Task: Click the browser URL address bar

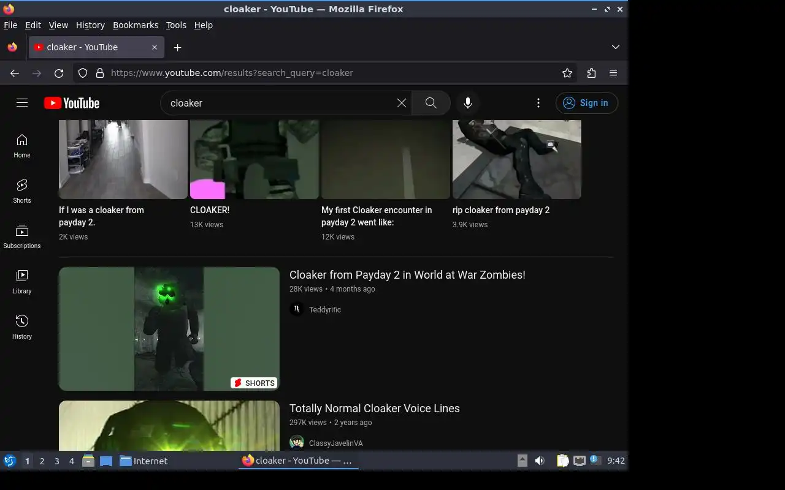Action: pos(331,73)
